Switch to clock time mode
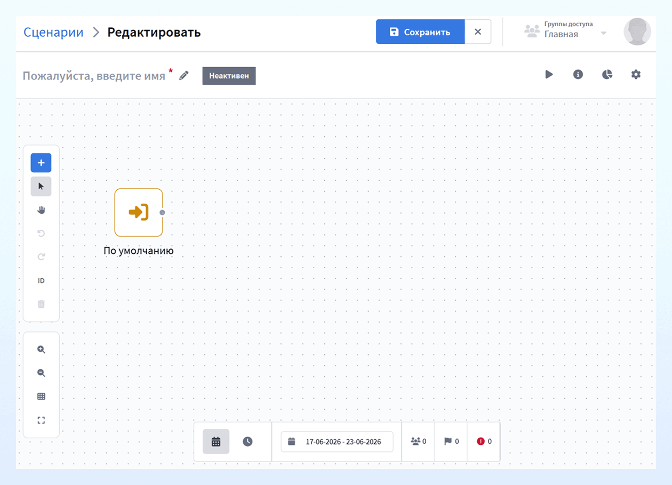This screenshot has width=672, height=485. (247, 441)
